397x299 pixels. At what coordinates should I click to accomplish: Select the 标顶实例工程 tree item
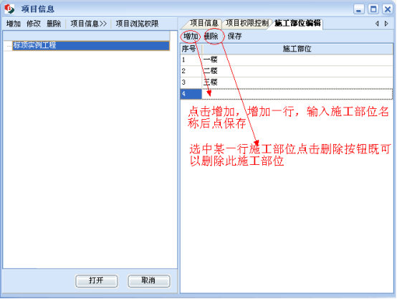coord(91,46)
